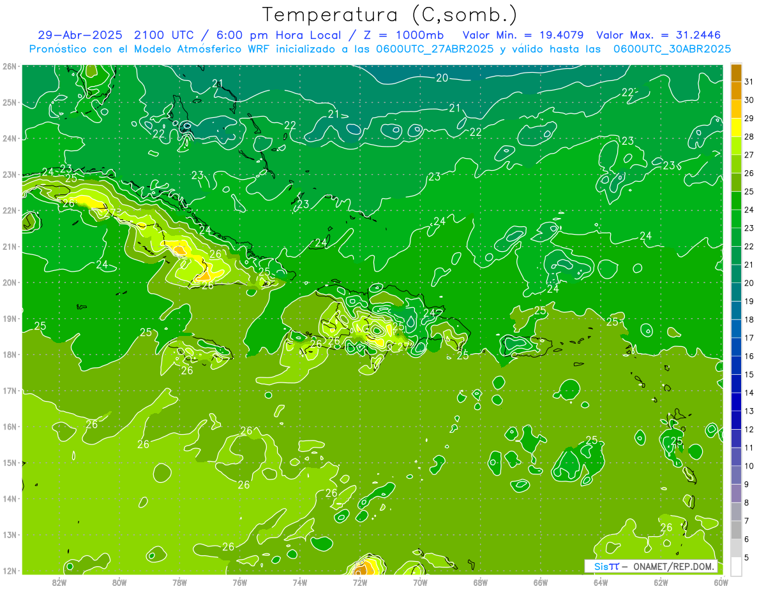
Task: Click latitude axis label '14N'
Action: [10, 499]
